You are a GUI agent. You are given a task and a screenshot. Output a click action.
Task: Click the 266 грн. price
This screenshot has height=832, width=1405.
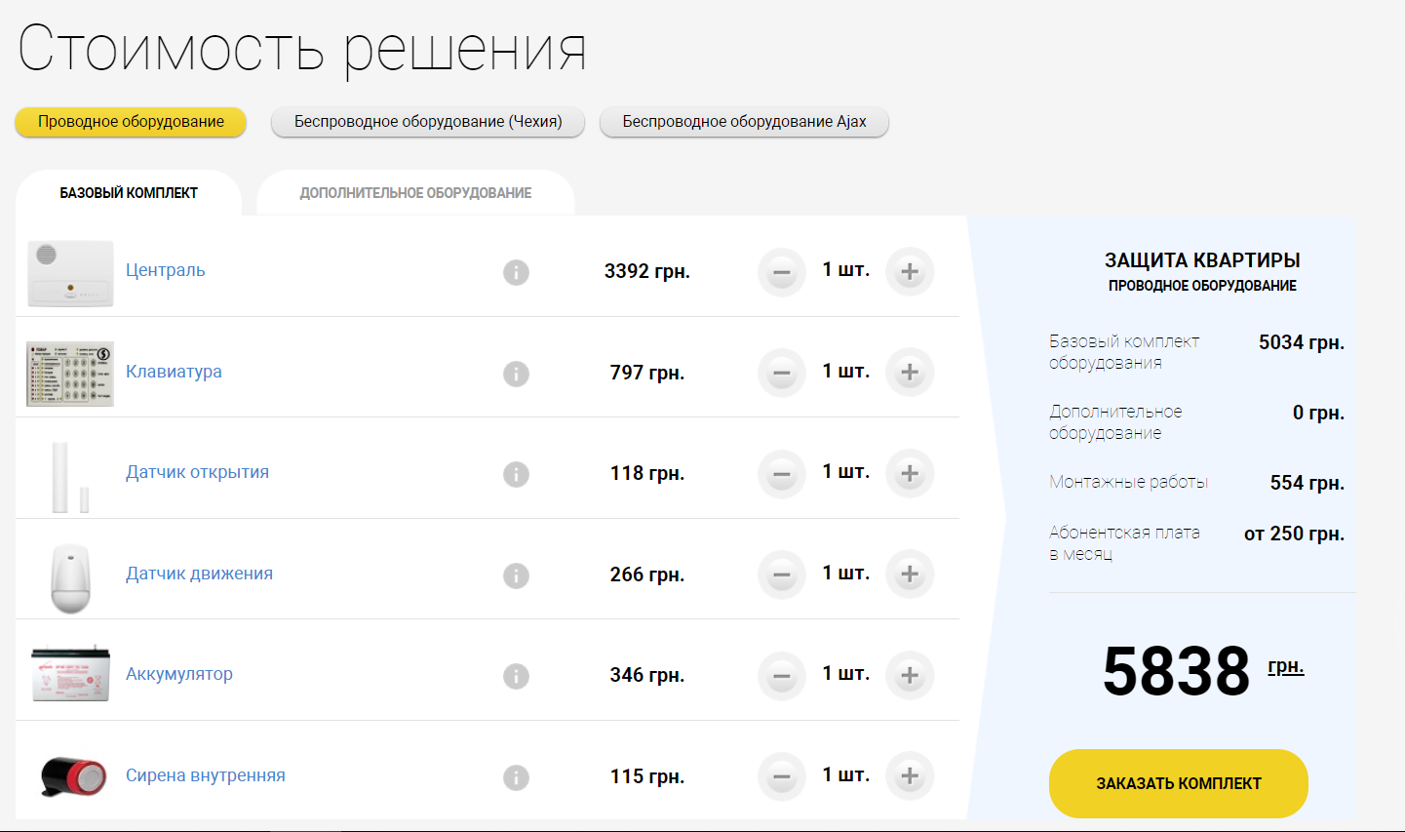tap(647, 574)
